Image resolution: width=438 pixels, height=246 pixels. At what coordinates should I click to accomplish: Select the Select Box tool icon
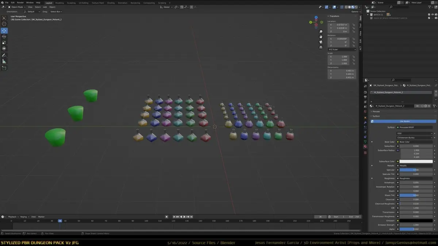click(4, 18)
